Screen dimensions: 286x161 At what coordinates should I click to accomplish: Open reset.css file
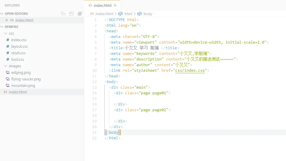click(x=18, y=53)
